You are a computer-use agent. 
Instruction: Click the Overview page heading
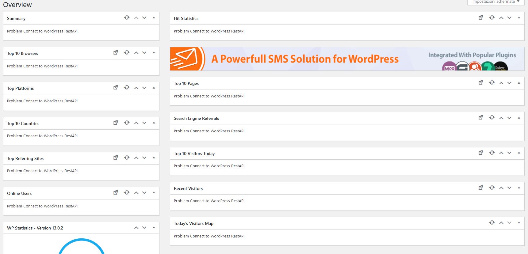click(17, 5)
